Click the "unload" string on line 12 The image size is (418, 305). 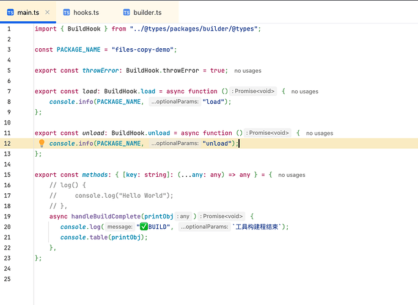217,143
